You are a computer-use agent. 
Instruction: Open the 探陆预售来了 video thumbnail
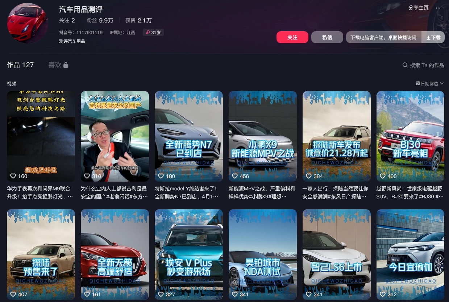tap(41, 255)
